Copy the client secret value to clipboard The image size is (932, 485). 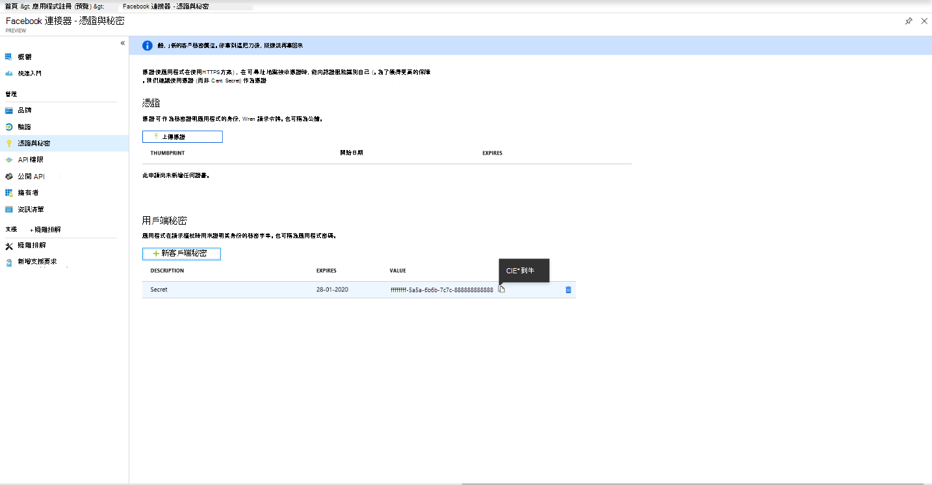(502, 290)
